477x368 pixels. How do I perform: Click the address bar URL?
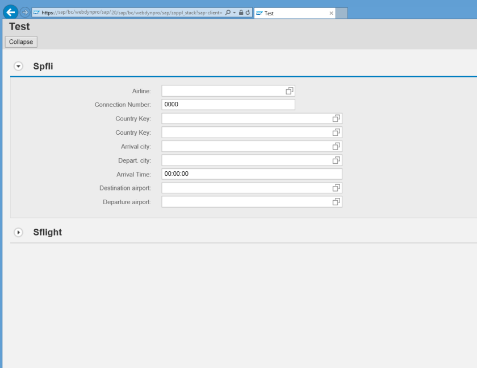pyautogui.click(x=132, y=13)
